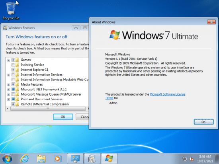Select Internet Information Services Hostable Web Core label
219x164 pixels.
tap(55, 80)
